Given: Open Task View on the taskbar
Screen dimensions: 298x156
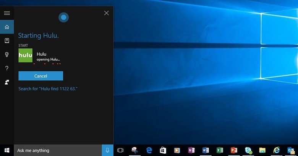Looking at the screenshot, I should pyautogui.click(x=120, y=150).
